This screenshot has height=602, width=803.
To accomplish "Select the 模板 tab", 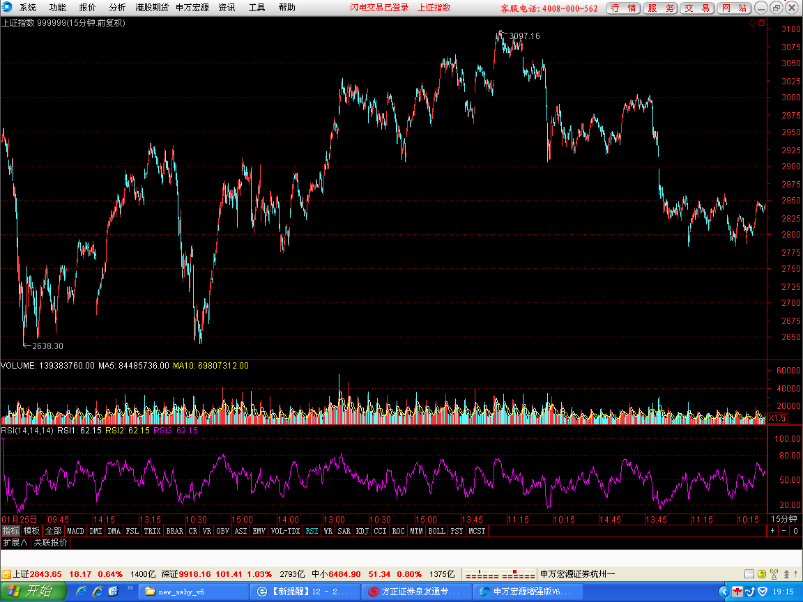I will 31,531.
